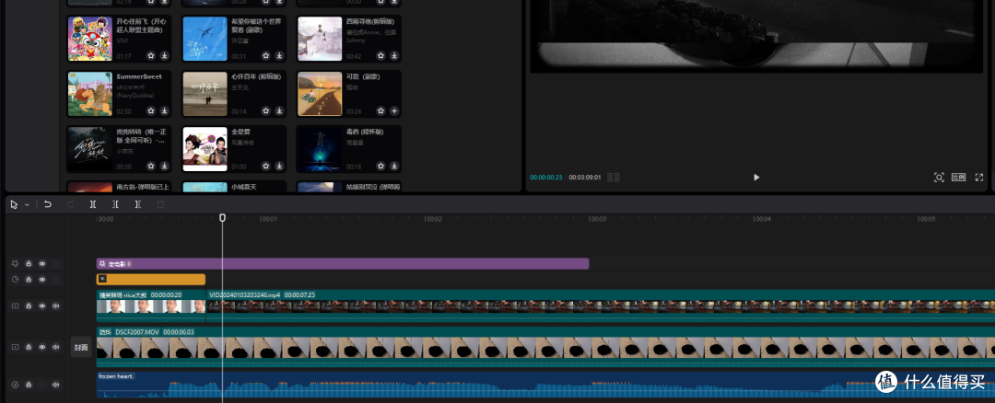The width and height of the screenshot is (995, 403).
Task: Add the song 可能 to the timeline
Action: [x=394, y=110]
